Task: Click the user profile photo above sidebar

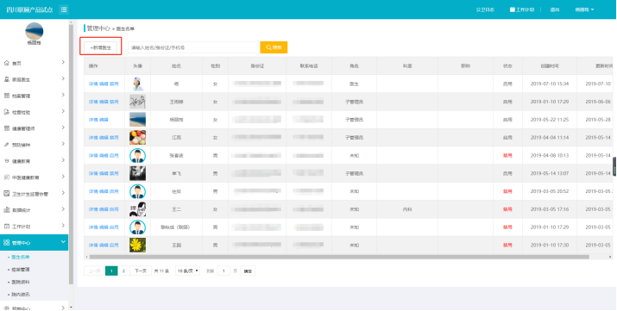Action: [35, 31]
